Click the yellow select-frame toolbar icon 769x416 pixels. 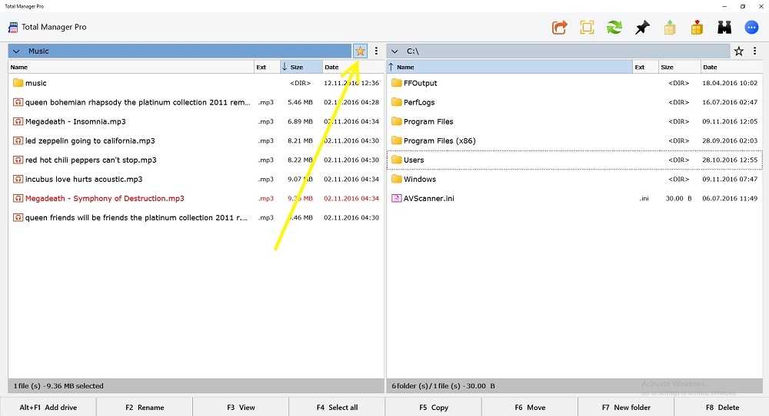(x=587, y=28)
